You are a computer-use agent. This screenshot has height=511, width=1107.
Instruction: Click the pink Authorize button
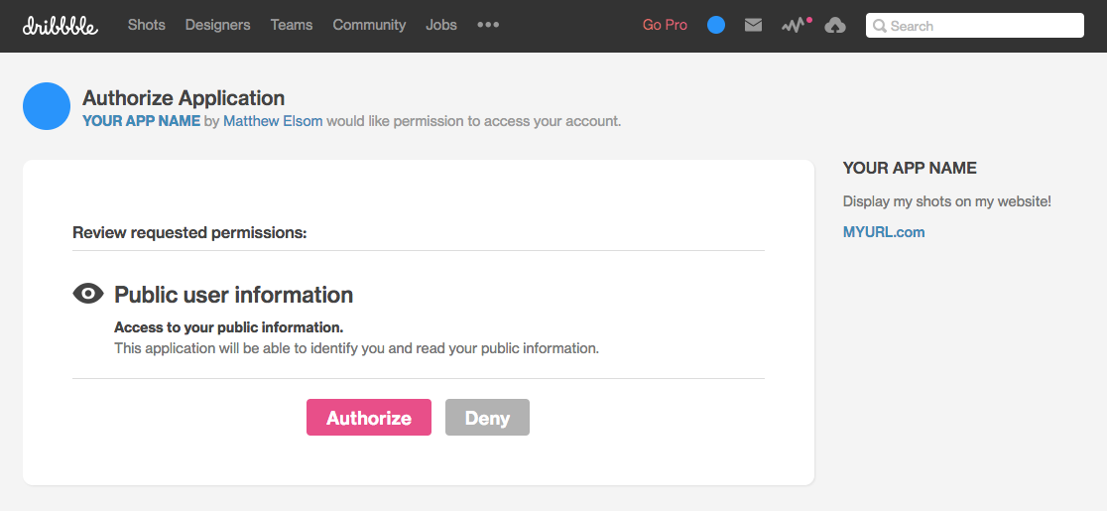[369, 417]
